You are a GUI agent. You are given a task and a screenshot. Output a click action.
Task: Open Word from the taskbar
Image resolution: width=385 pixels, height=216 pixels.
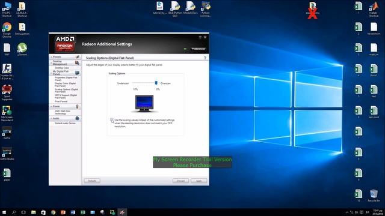73,212
